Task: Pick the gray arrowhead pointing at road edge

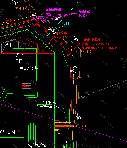Action: coord(82,97)
